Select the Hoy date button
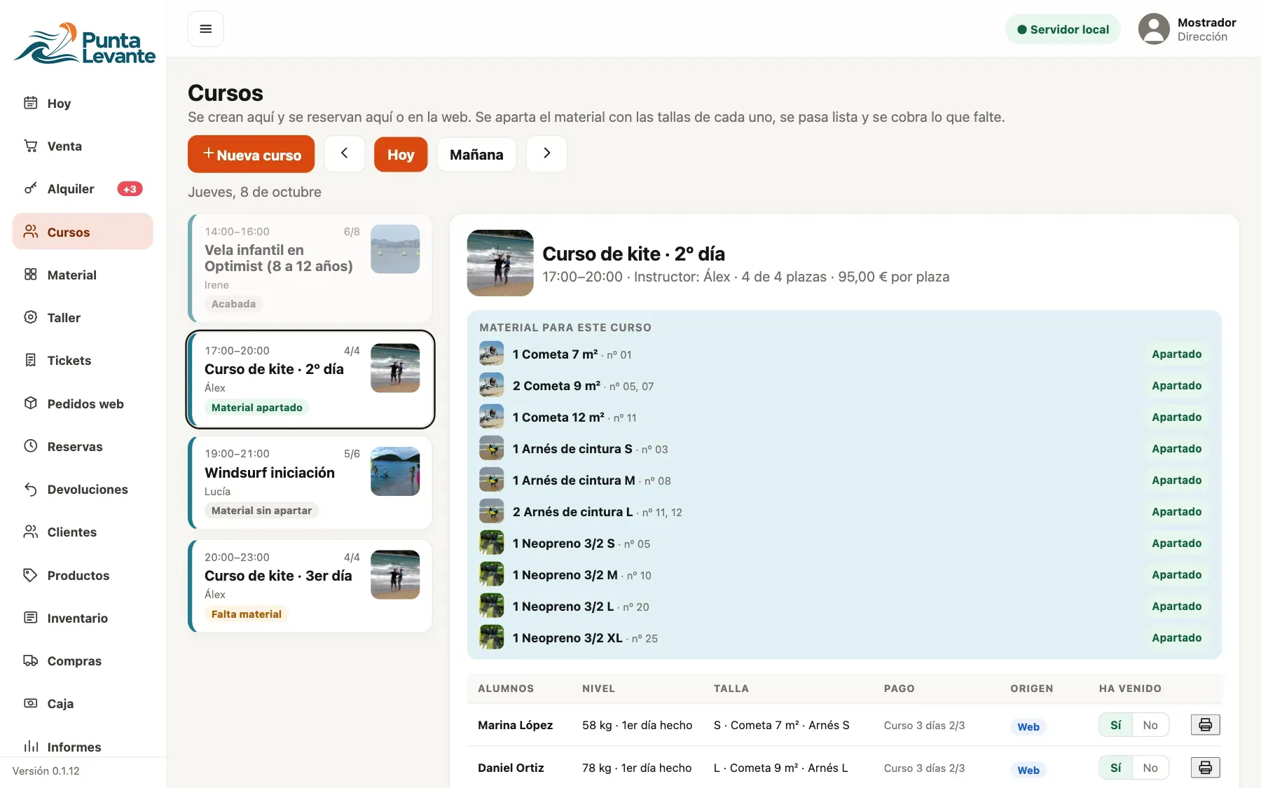Image resolution: width=1261 pixels, height=788 pixels. (x=401, y=154)
